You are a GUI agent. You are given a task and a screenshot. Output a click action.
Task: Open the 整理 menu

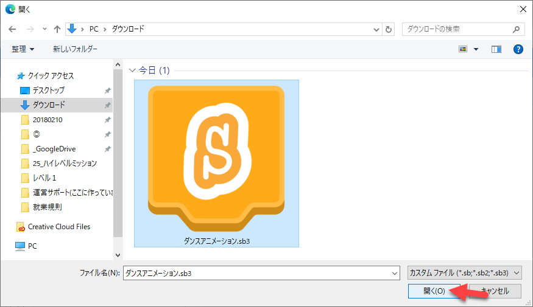(x=23, y=49)
